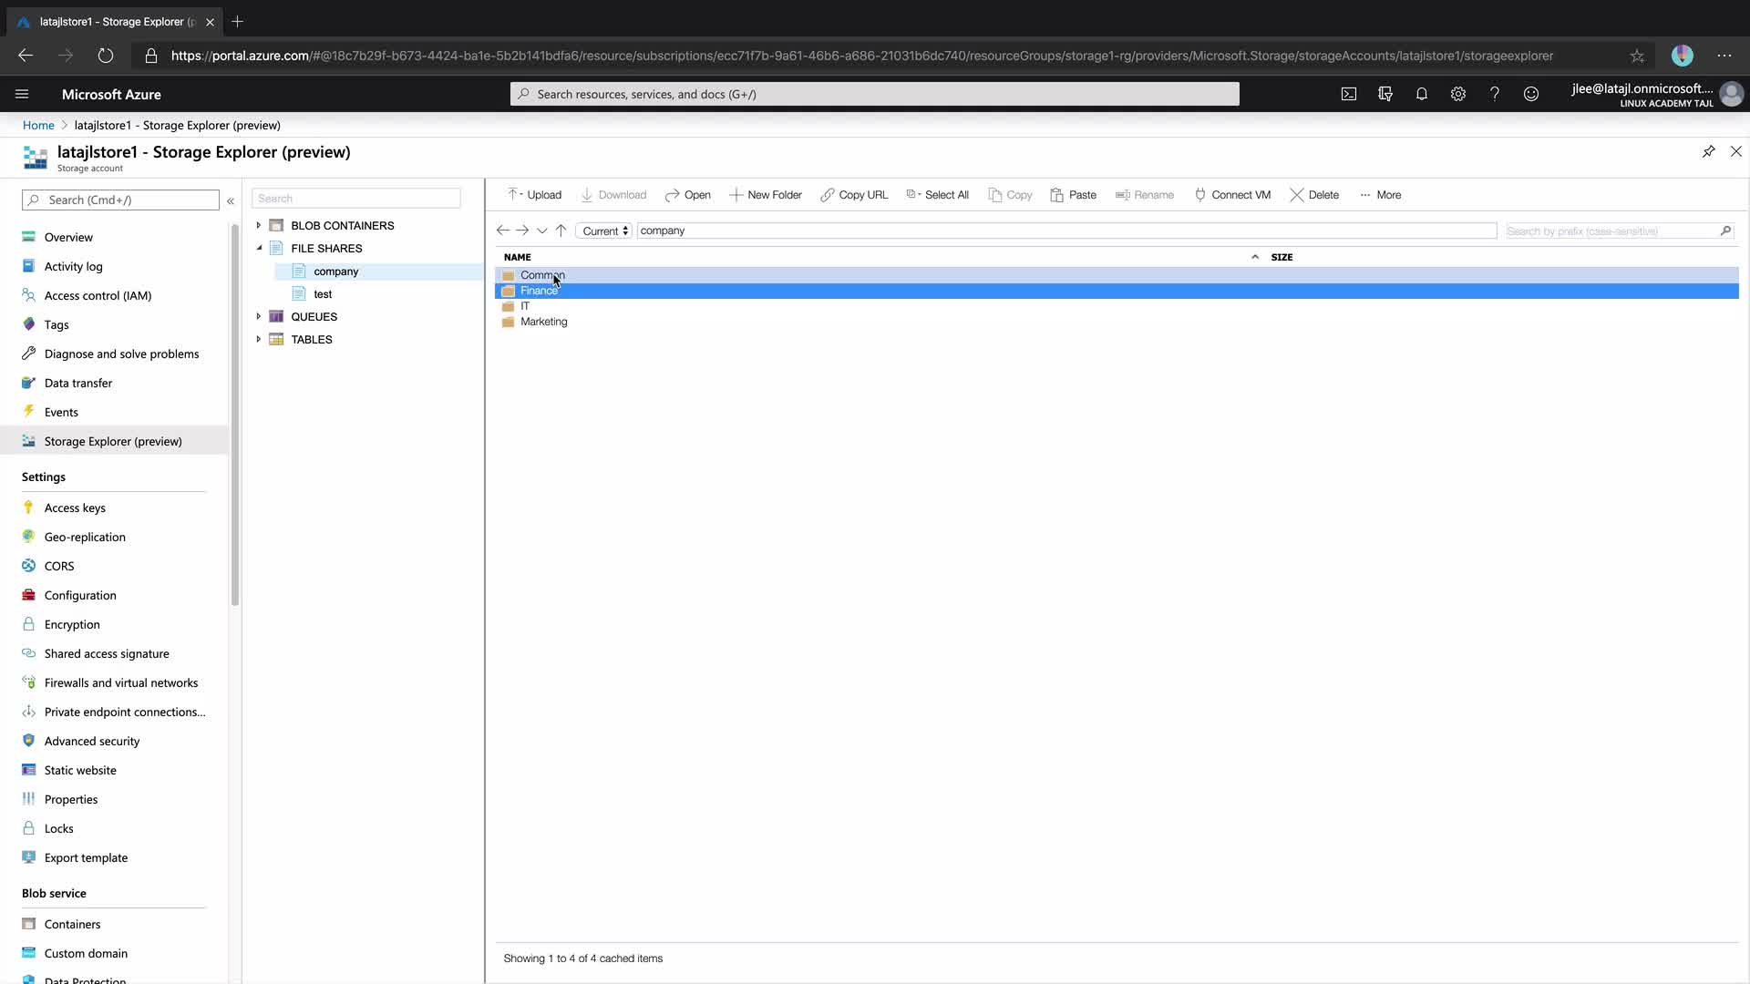Click the Connect VM plug icon

tap(1200, 195)
